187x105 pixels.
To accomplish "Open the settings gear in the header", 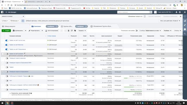I will pos(180,12).
